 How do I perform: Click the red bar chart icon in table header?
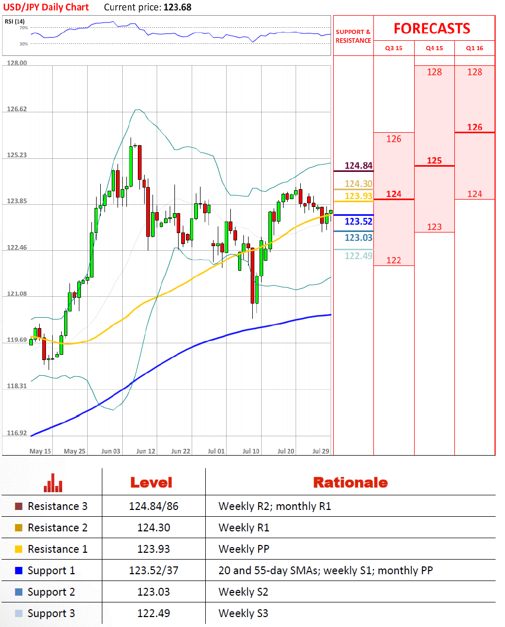tap(53, 483)
